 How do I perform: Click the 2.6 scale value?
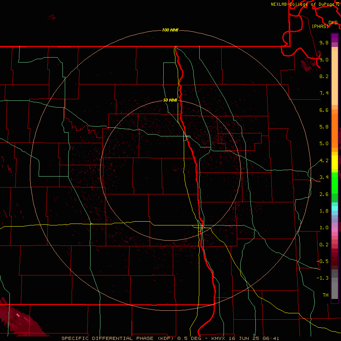tap(324, 194)
